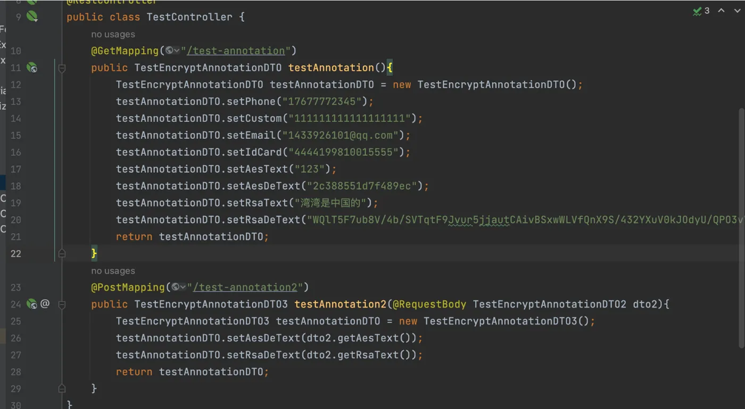Image resolution: width=745 pixels, height=409 pixels.
Task: Click the @RequestBody annotation
Action: click(429, 304)
